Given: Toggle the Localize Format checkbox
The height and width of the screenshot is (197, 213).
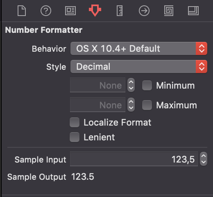Looking at the screenshot, I should pos(75,122).
